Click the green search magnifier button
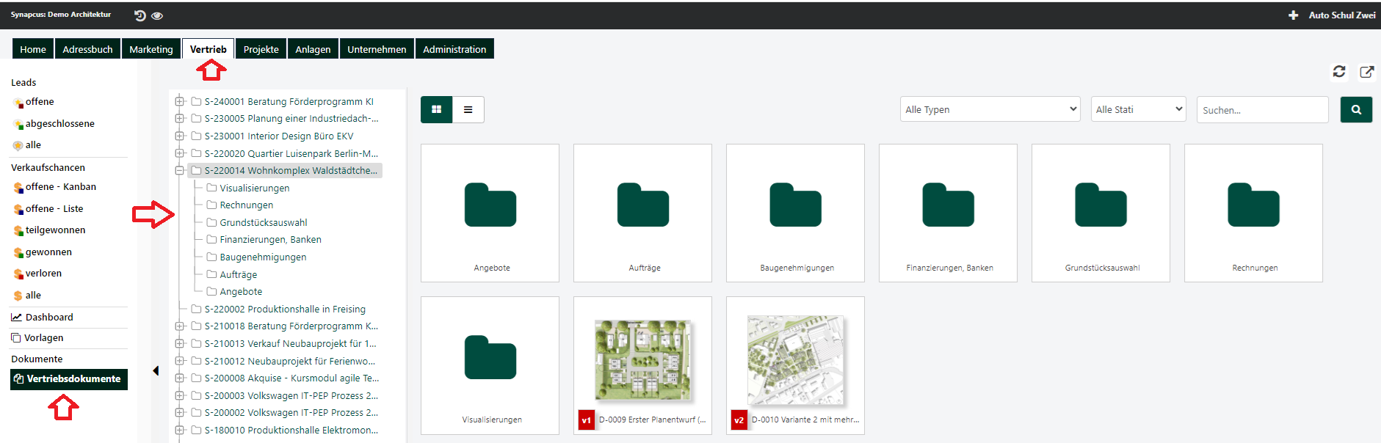This screenshot has height=443, width=1381. (1355, 110)
